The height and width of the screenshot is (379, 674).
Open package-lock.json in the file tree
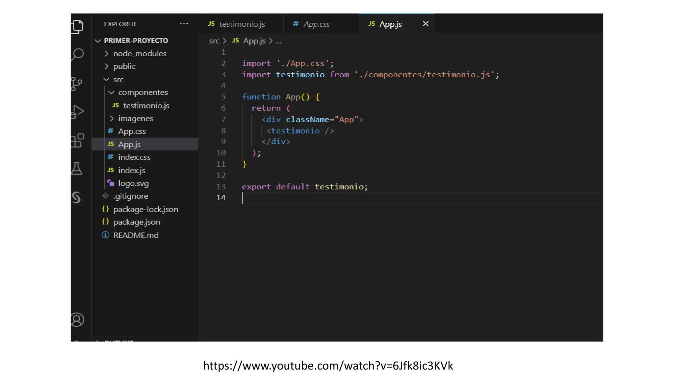coord(145,209)
